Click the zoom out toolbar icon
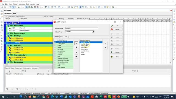 (94, 7)
